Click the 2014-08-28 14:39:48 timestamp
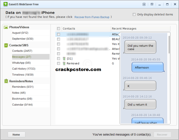The image size is (179, 140). [146, 115]
